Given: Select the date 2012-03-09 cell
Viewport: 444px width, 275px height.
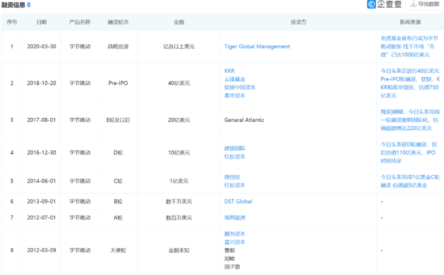Looking at the screenshot, I should (x=42, y=250).
